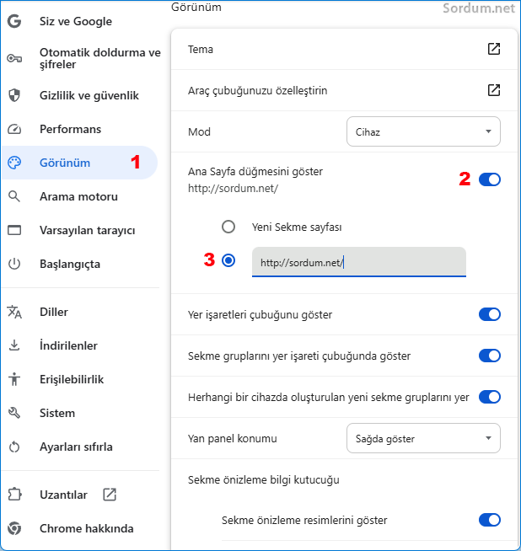The height and width of the screenshot is (551, 521).
Task: Open Siz ve Google settings section
Action: pos(80,21)
